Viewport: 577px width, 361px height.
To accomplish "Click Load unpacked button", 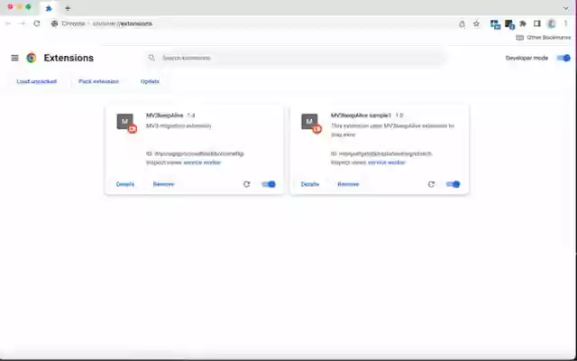I will point(37,81).
